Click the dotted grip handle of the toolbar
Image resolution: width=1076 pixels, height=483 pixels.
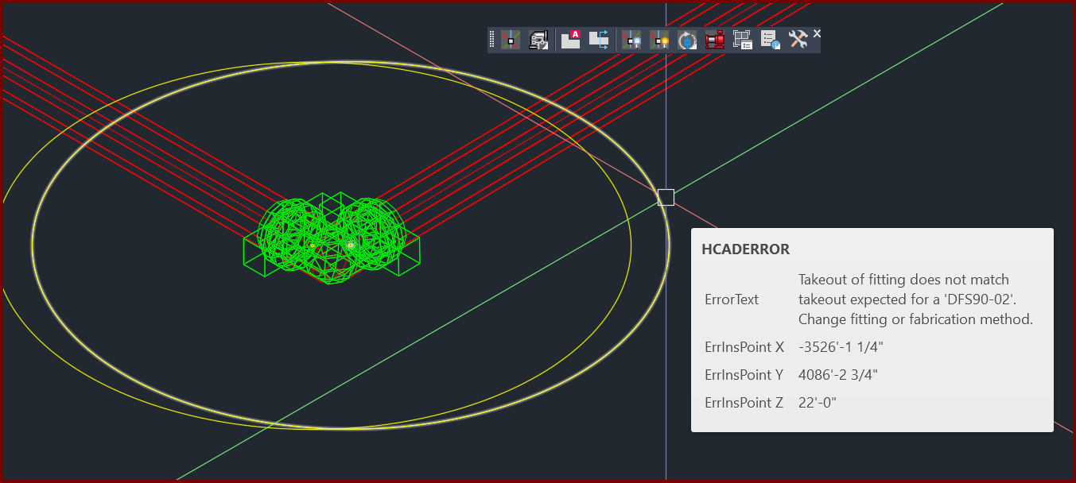tap(492, 40)
